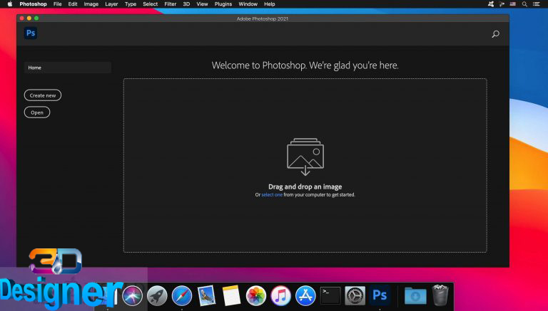The height and width of the screenshot is (311, 548).
Task: Open the Filter menu
Action: 171,4
